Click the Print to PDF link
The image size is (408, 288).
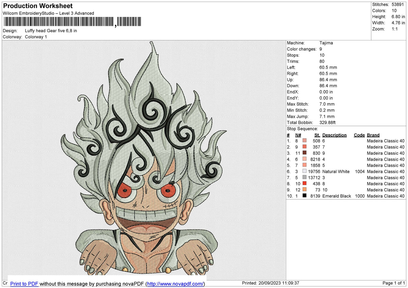pyautogui.click(x=24, y=284)
